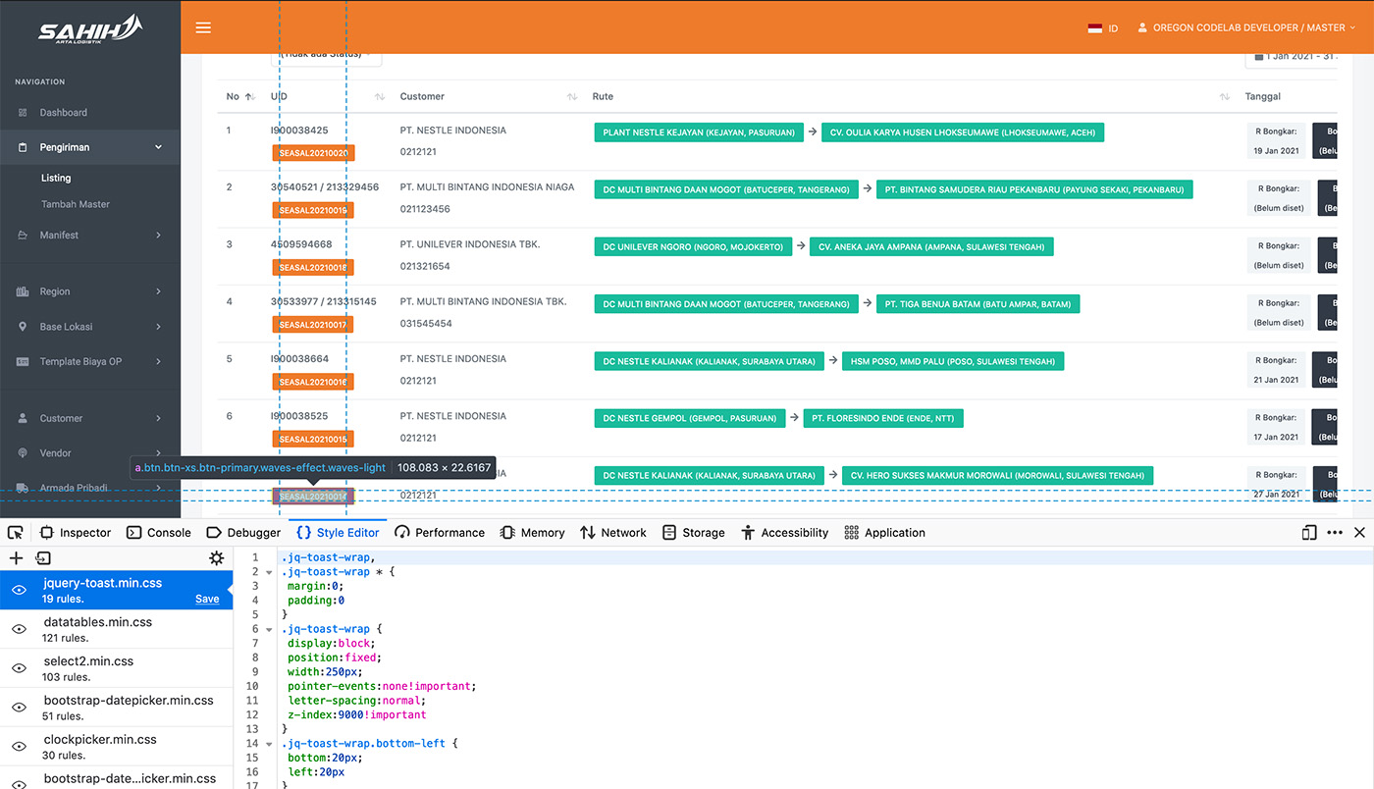Activate the DevTools element picker icon
This screenshot has height=789, width=1374.
point(16,533)
